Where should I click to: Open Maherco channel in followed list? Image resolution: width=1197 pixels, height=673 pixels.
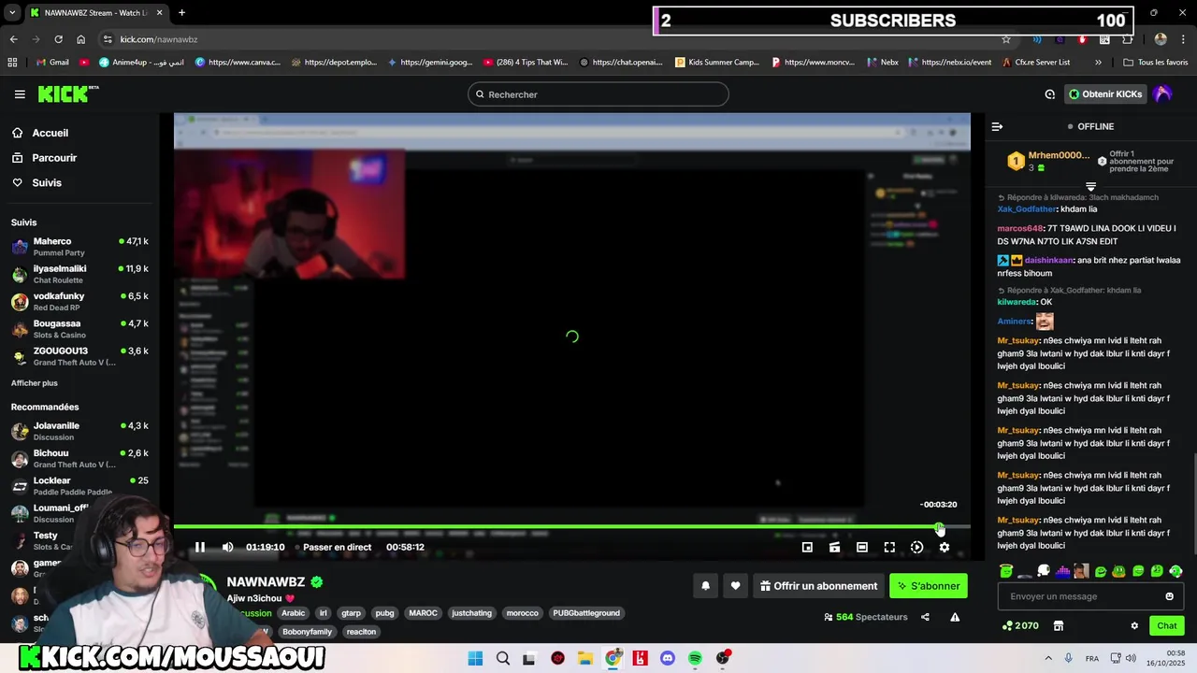79,247
